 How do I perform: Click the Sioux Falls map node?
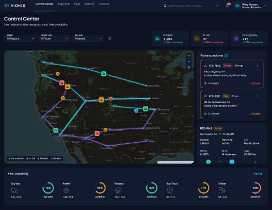tap(147, 85)
